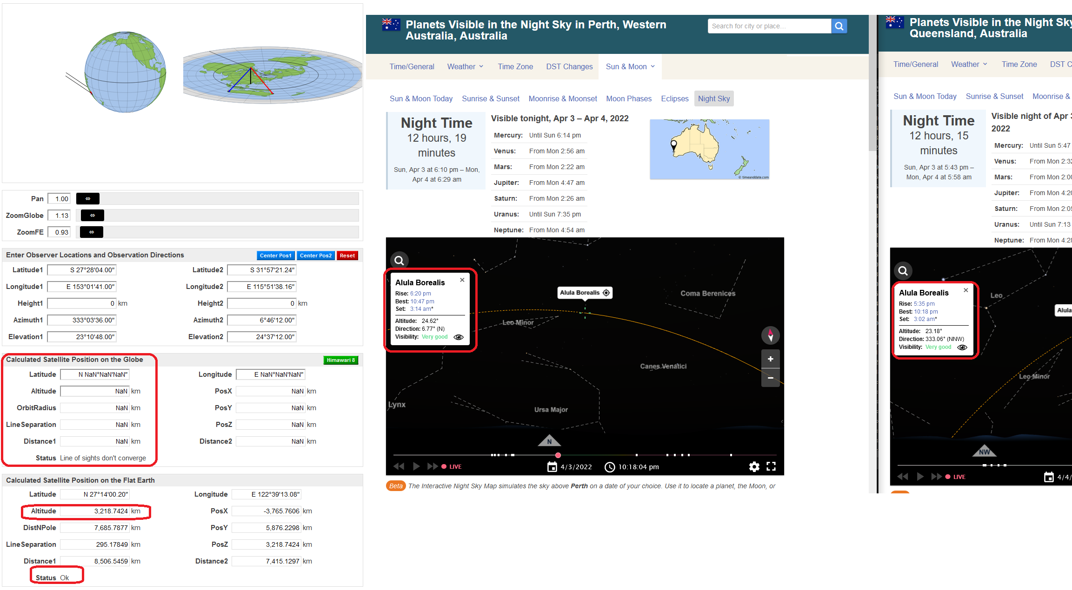Expand Weather dropdown in Perth navigation
1072x590 pixels.
466,67
